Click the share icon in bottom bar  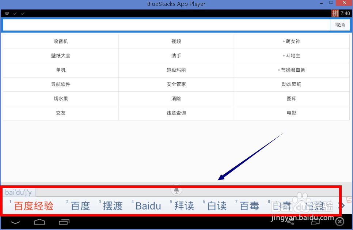point(290,222)
